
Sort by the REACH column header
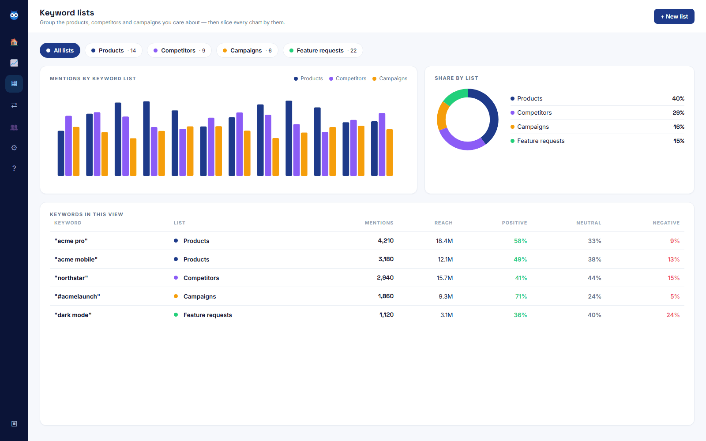(443, 223)
